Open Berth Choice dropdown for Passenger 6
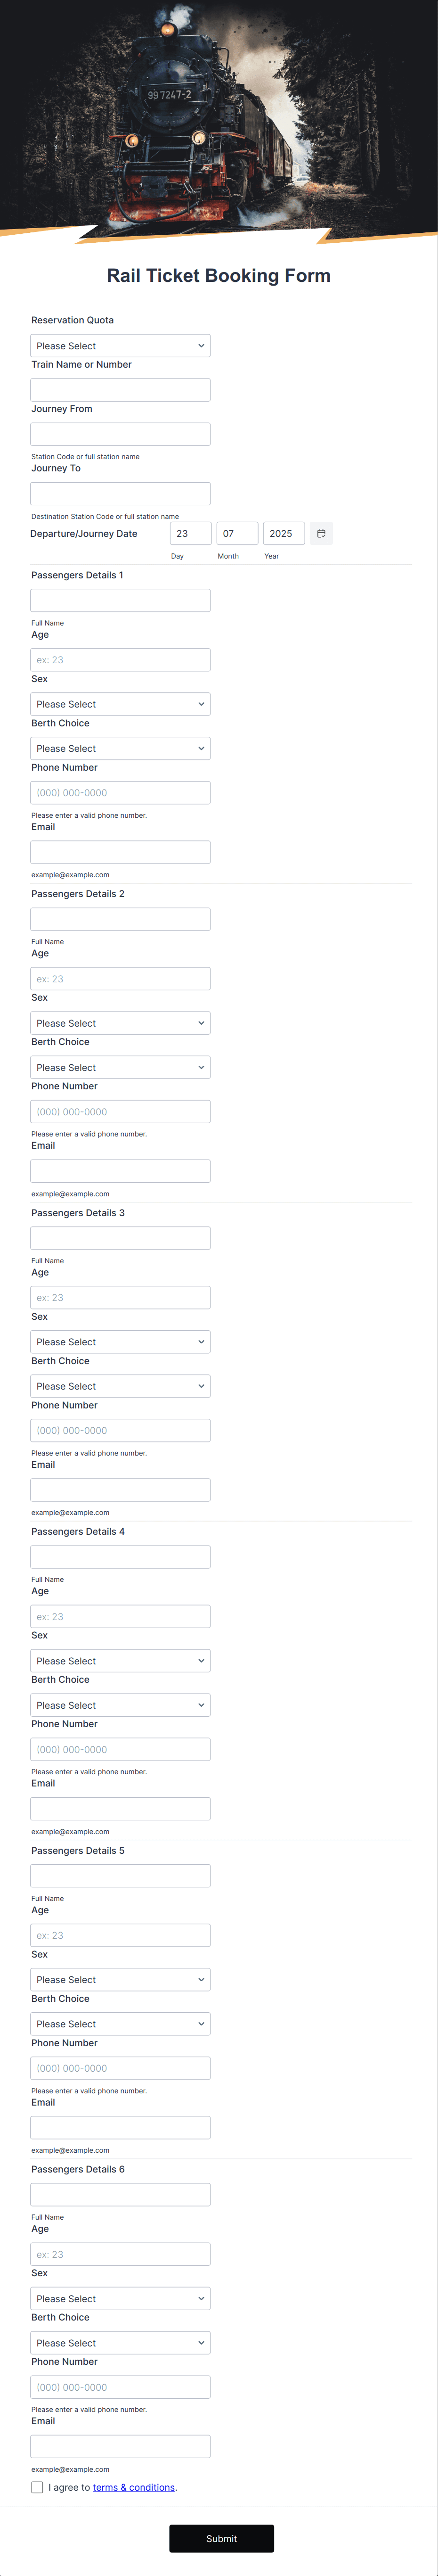 pos(120,2343)
